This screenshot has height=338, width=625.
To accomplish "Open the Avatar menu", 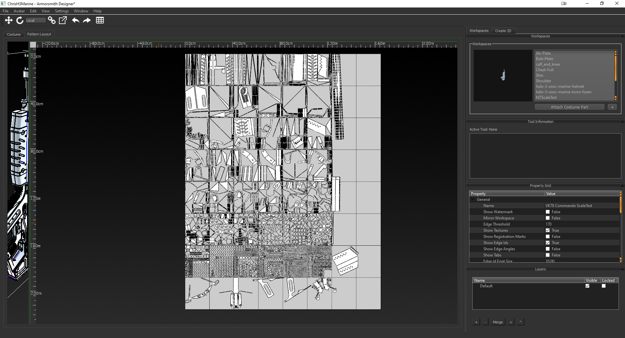I will (19, 11).
